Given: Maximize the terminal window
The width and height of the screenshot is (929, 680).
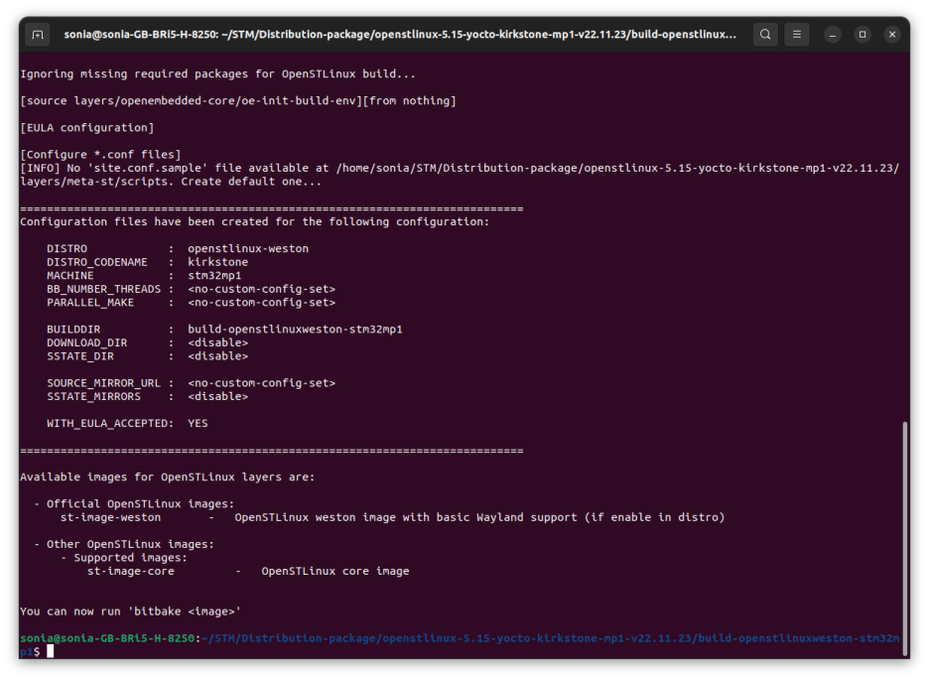Looking at the screenshot, I should click(863, 35).
